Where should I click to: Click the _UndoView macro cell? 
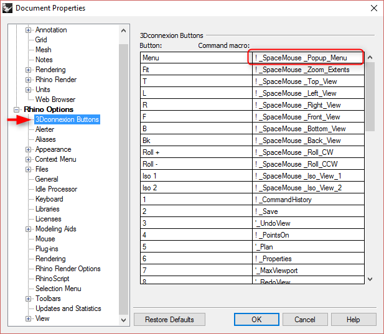pyautogui.click(x=308, y=223)
